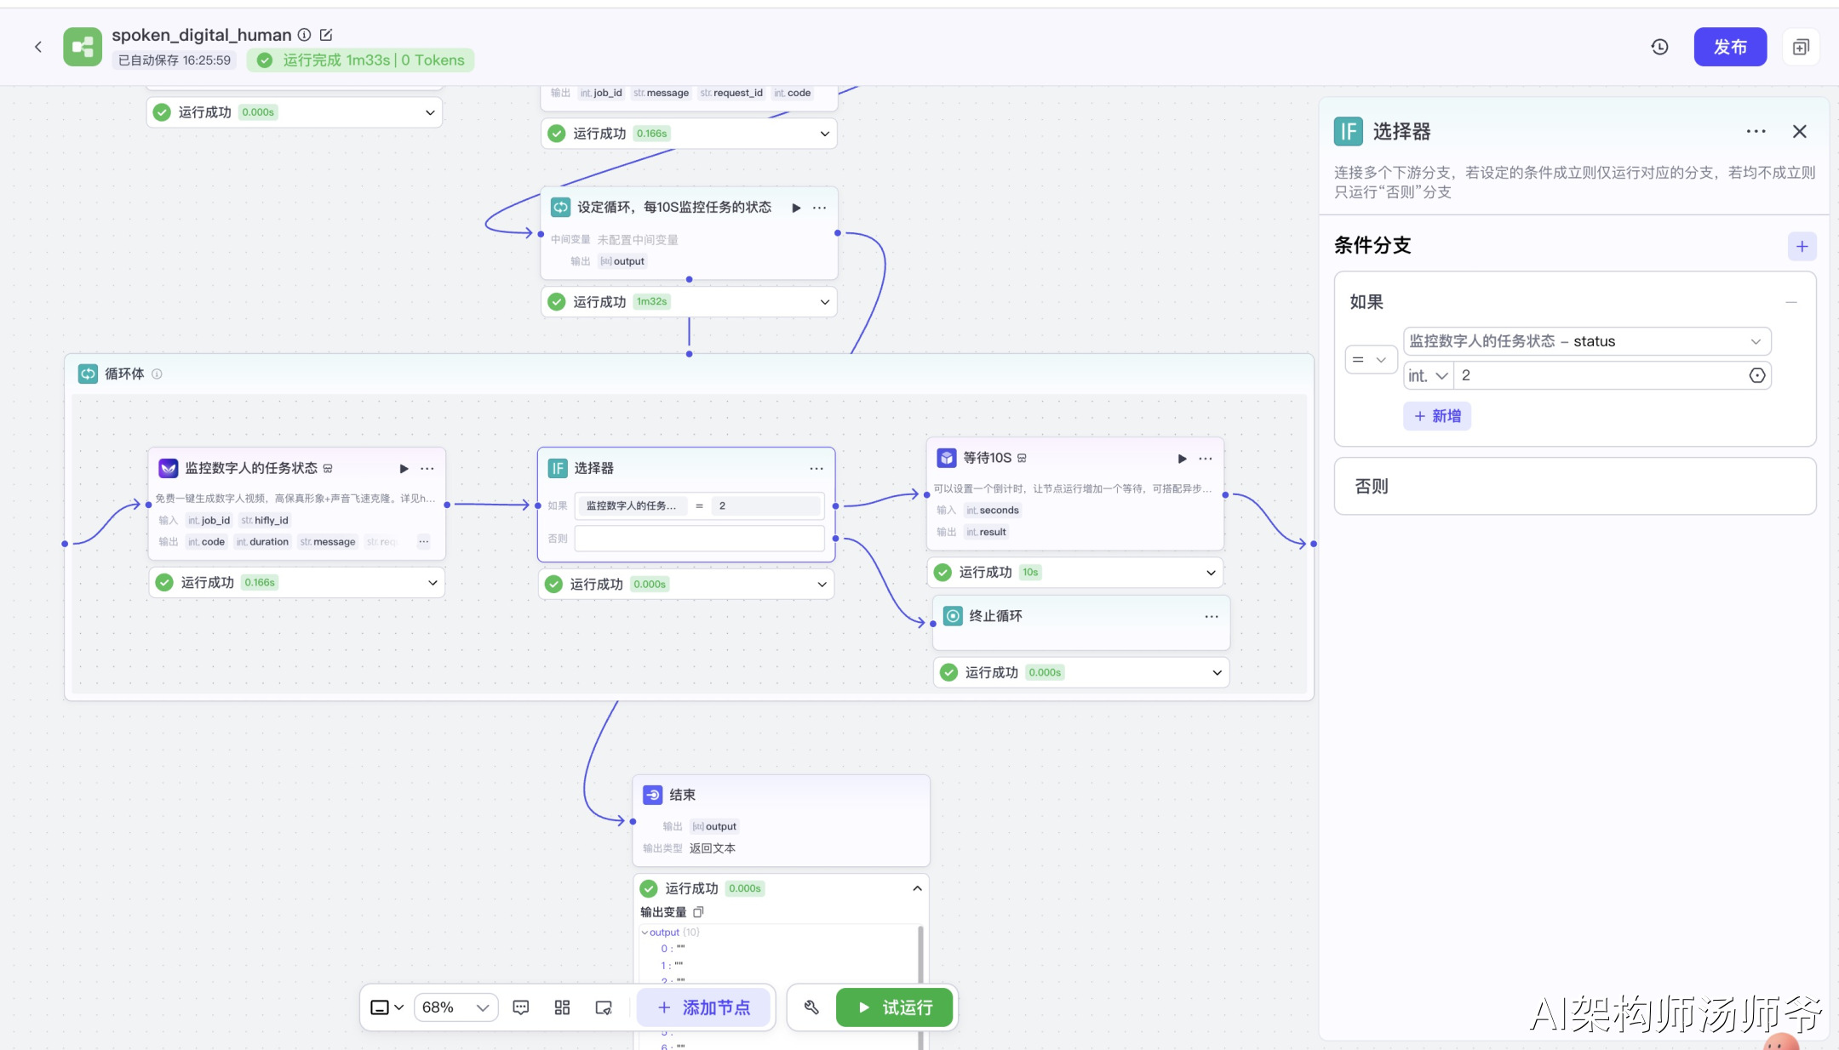Add a new condition branch plus icon
This screenshot has width=1839, height=1050.
[1802, 247]
